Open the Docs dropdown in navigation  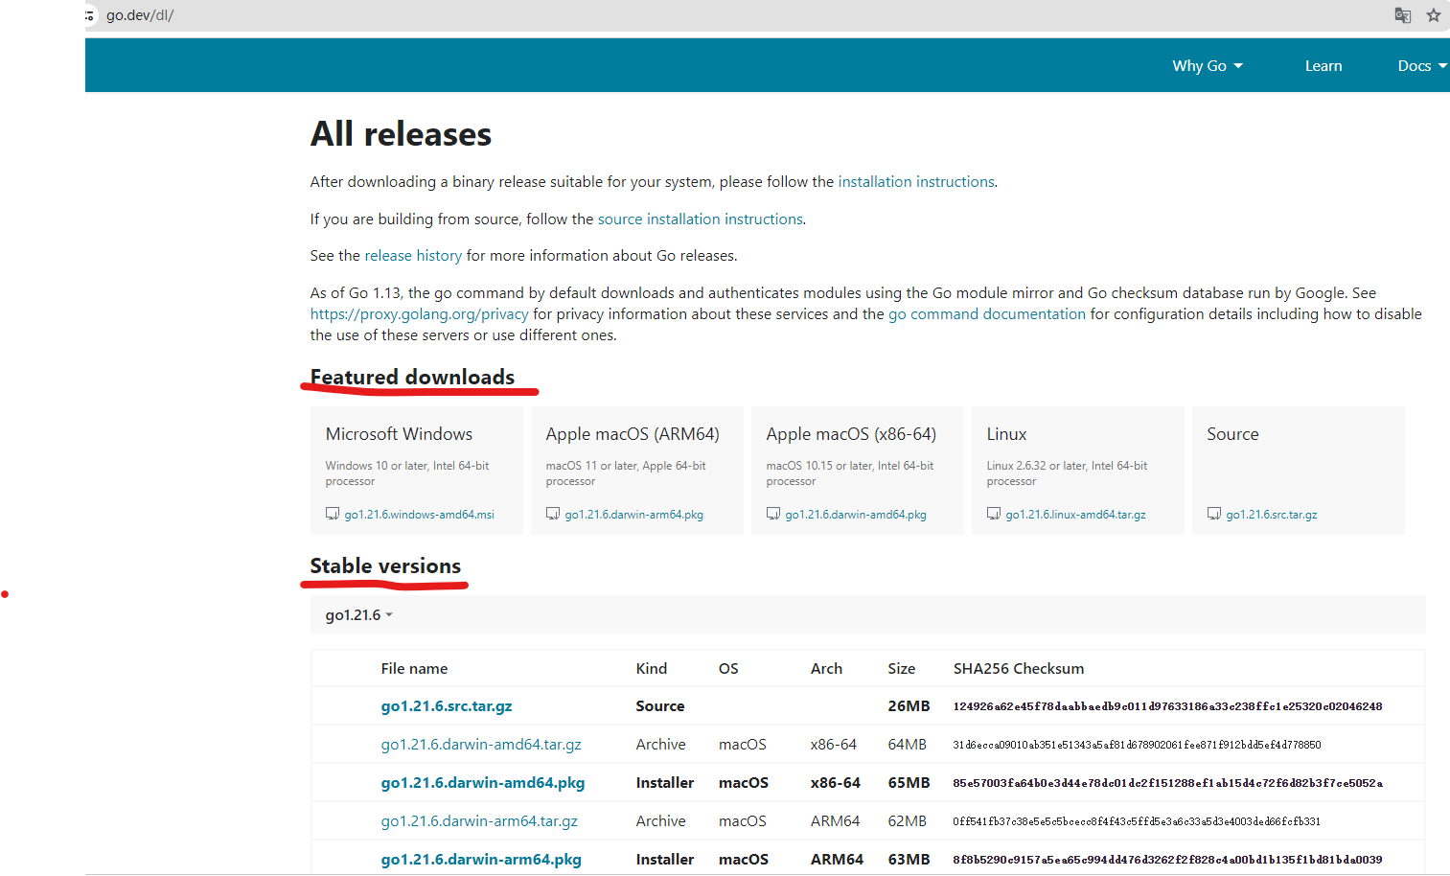(1421, 66)
